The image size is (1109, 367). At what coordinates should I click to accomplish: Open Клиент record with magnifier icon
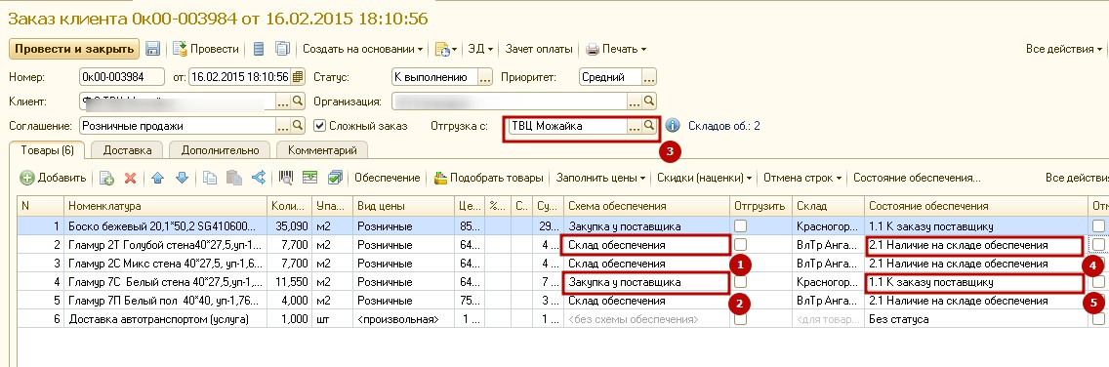[298, 102]
